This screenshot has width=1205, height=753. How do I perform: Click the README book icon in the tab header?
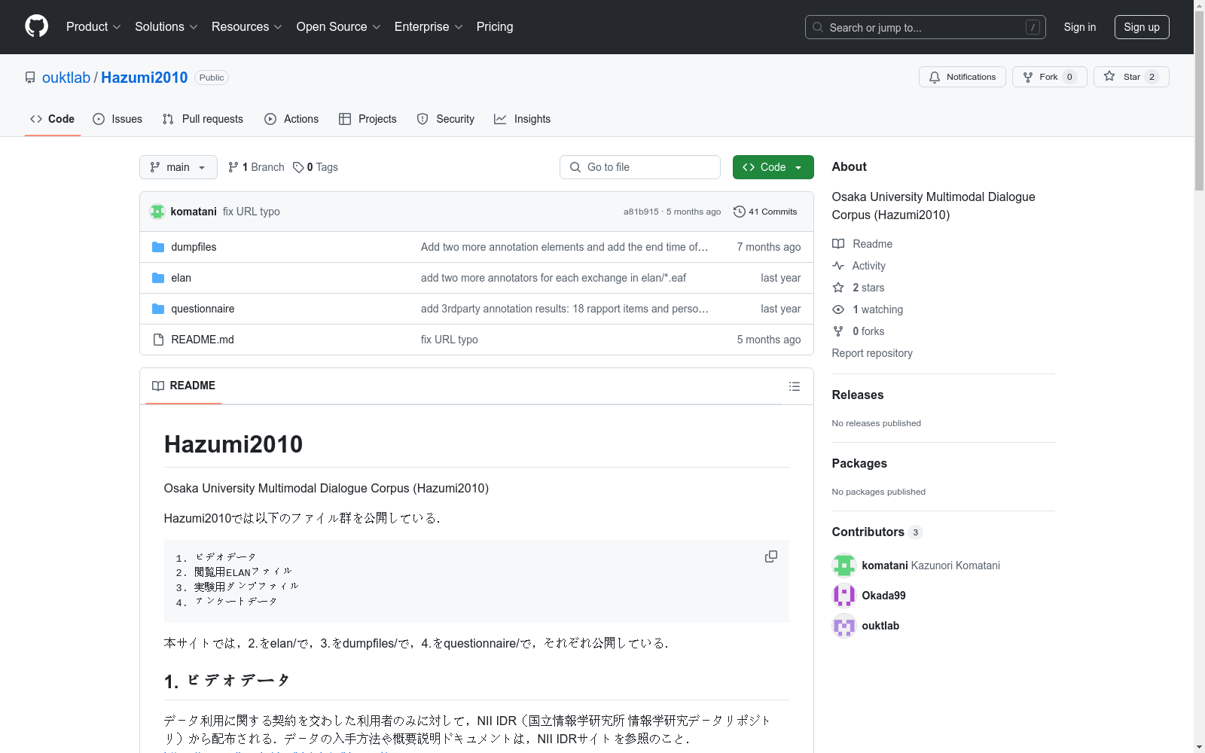coord(158,386)
